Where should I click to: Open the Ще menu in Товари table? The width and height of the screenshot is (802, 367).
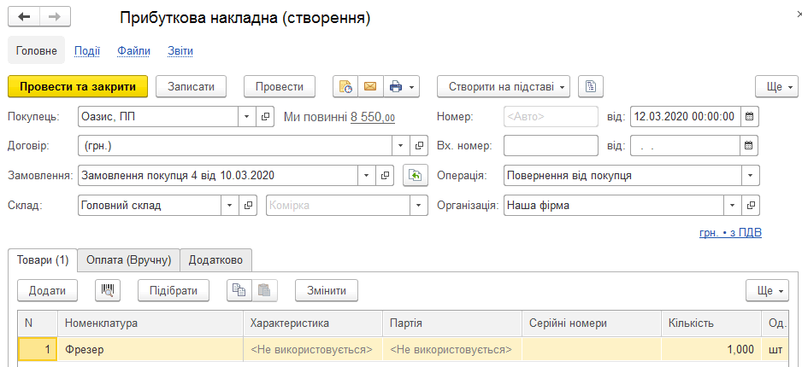(x=767, y=290)
